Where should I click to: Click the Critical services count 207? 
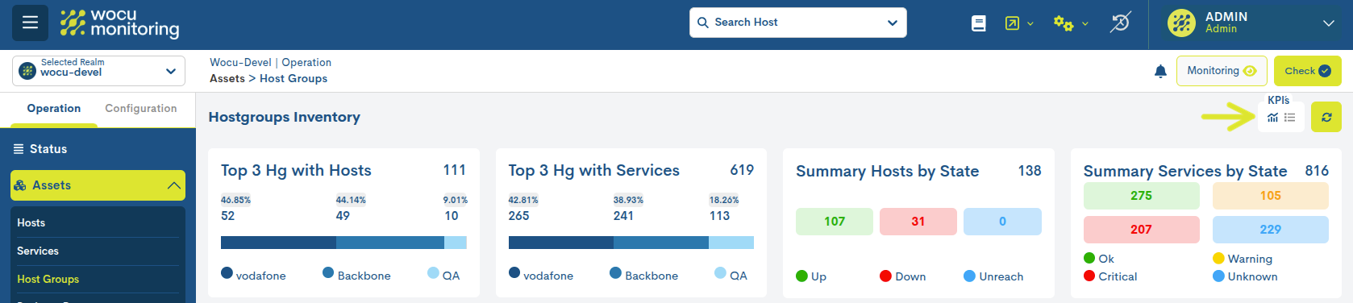point(1141,230)
